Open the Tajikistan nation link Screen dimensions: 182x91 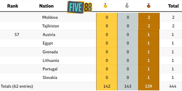pyautogui.click(x=51, y=26)
